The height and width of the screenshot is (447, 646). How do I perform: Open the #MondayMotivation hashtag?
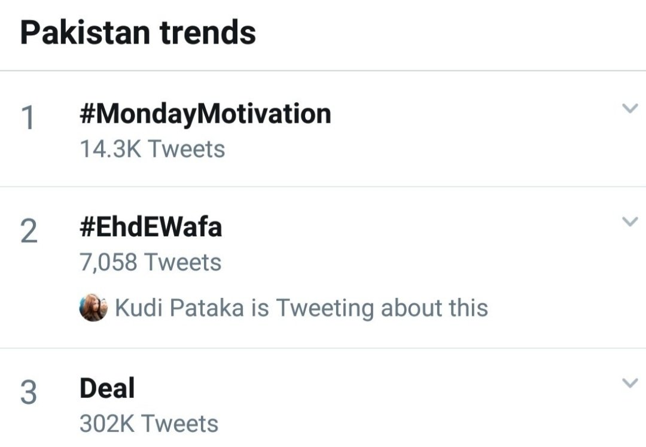coord(205,114)
